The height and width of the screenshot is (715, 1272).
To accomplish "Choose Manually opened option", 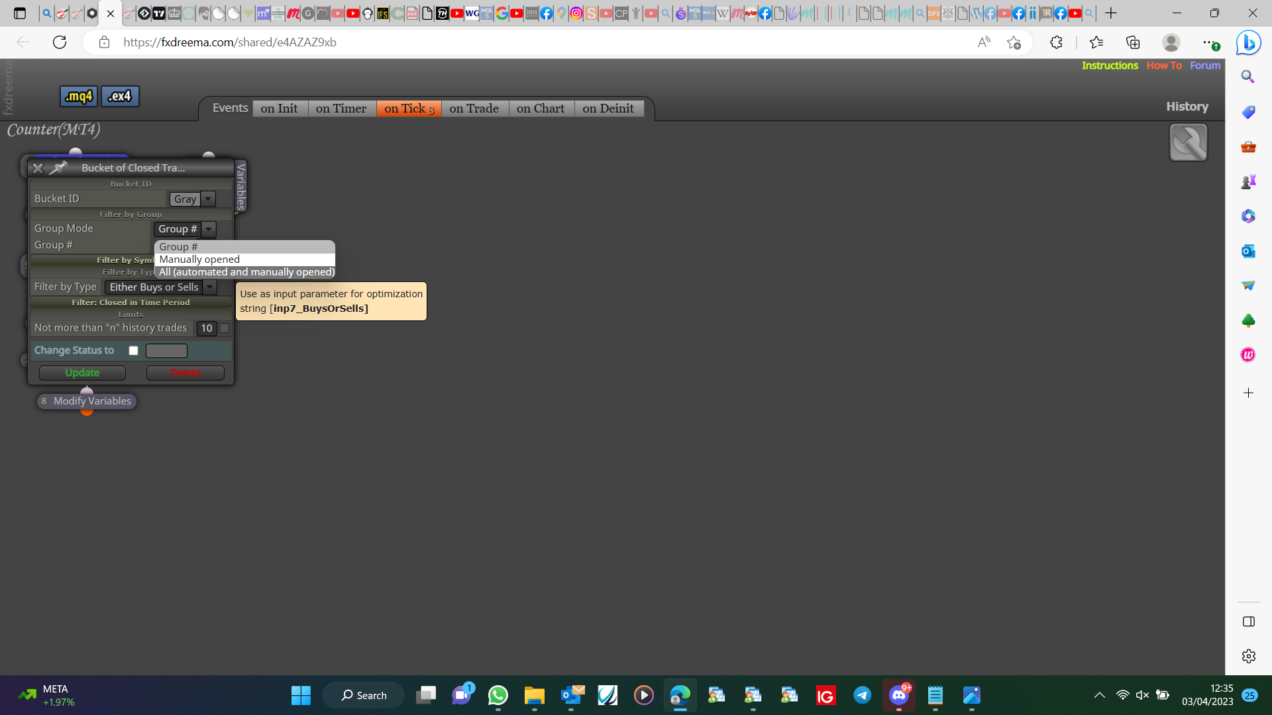I will (244, 260).
